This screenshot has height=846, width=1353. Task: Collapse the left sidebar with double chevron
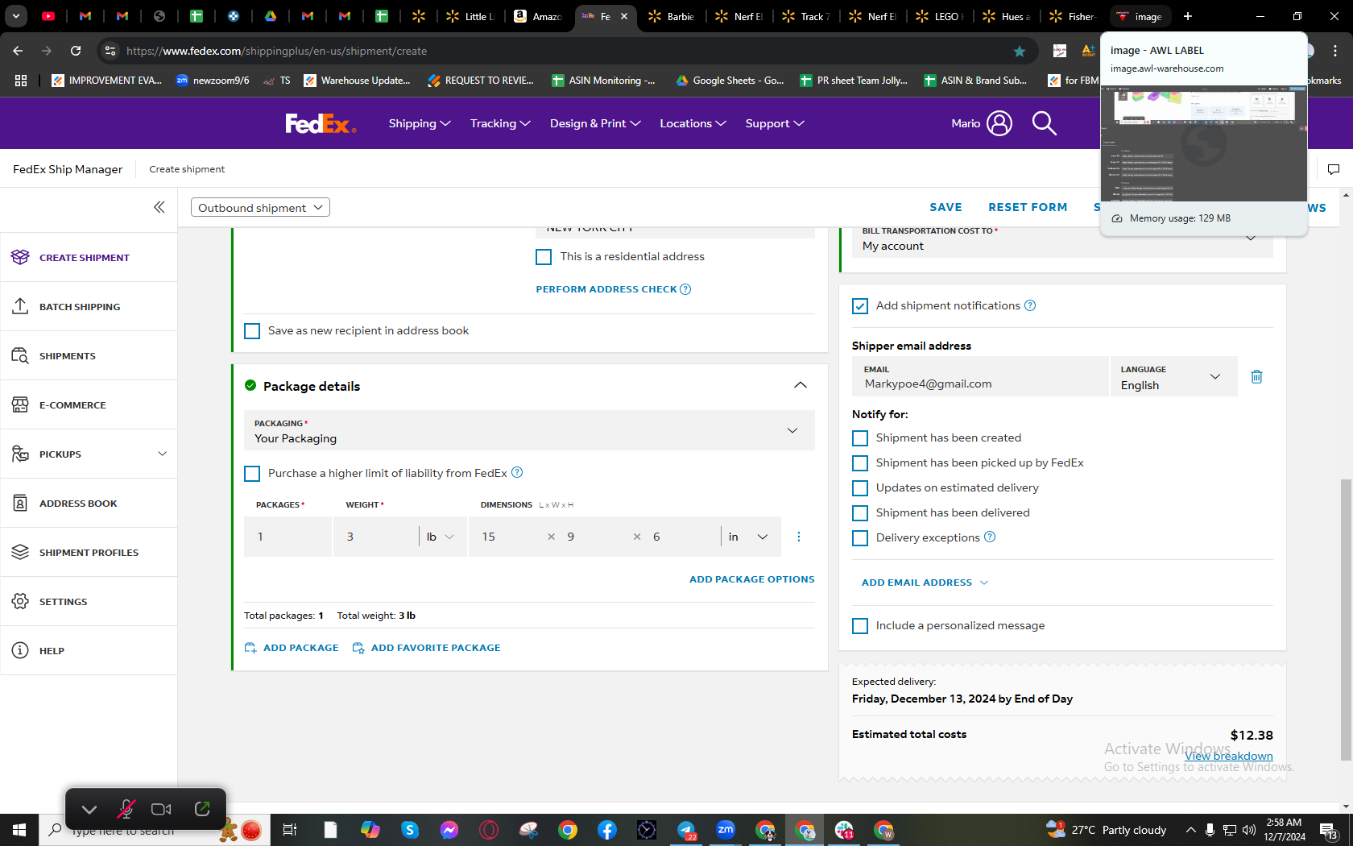(x=159, y=207)
